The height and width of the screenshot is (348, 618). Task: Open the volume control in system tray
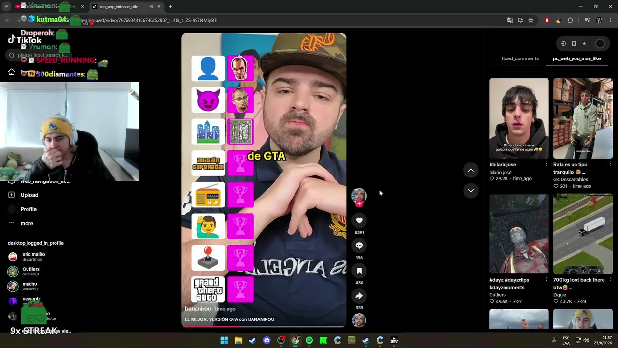[x=586, y=341]
